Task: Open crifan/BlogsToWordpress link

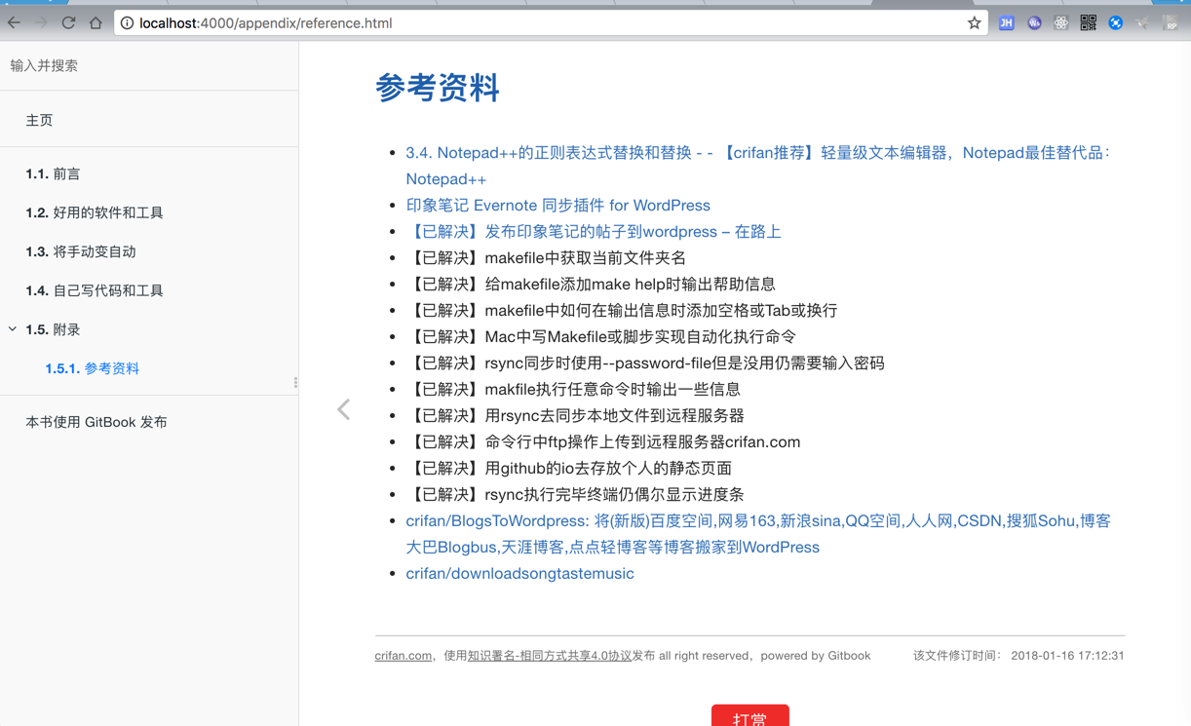Action: (758, 534)
